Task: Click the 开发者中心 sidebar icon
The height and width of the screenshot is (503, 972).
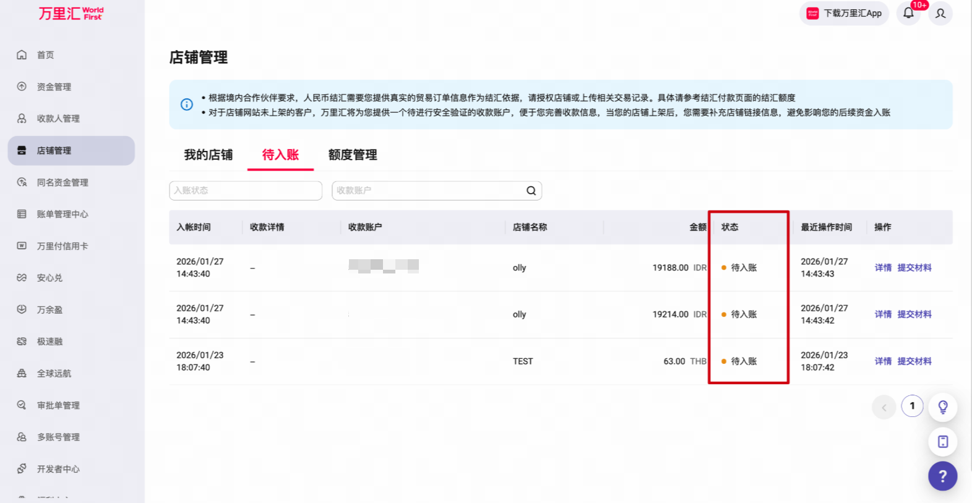Action: pyautogui.click(x=22, y=468)
